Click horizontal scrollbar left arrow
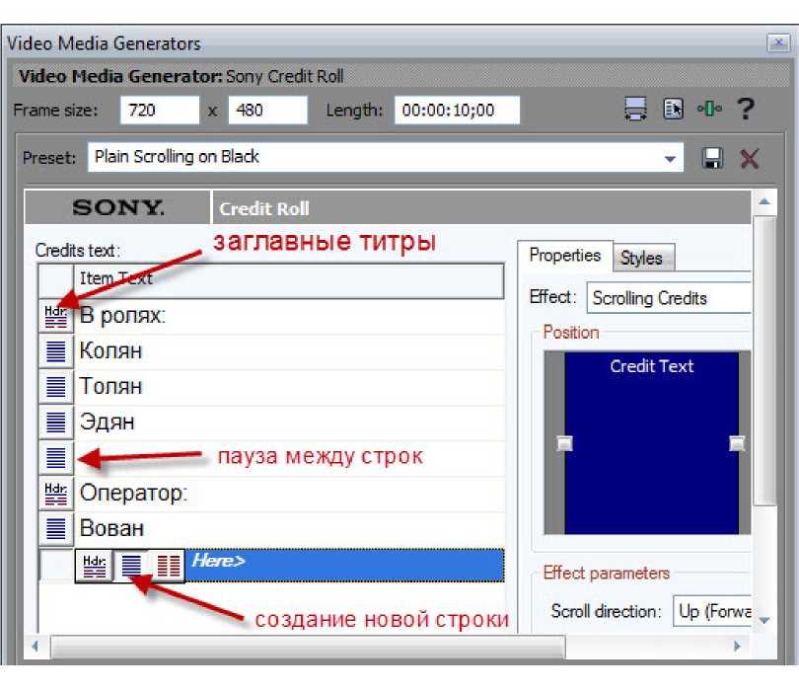799x692 pixels. click(x=36, y=647)
